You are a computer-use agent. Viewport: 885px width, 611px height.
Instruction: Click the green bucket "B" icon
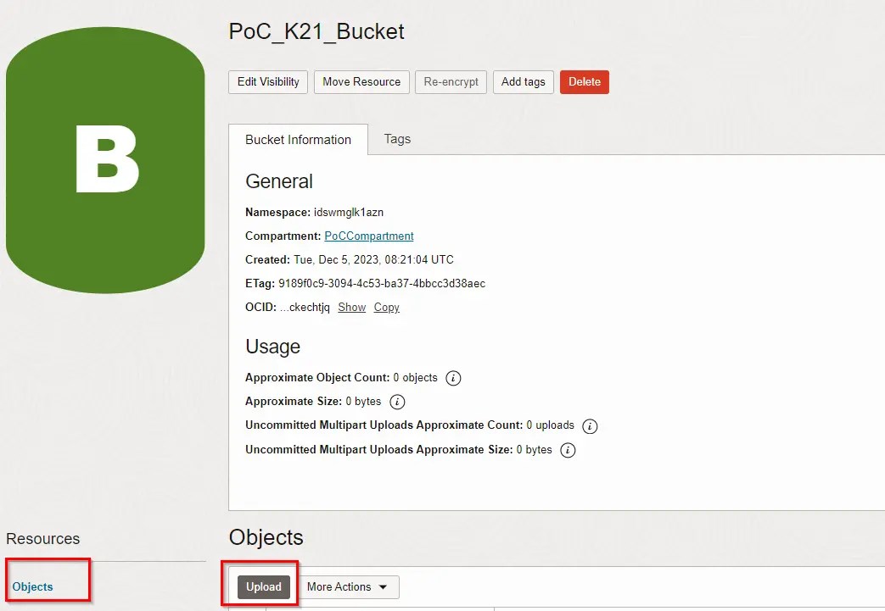105,159
